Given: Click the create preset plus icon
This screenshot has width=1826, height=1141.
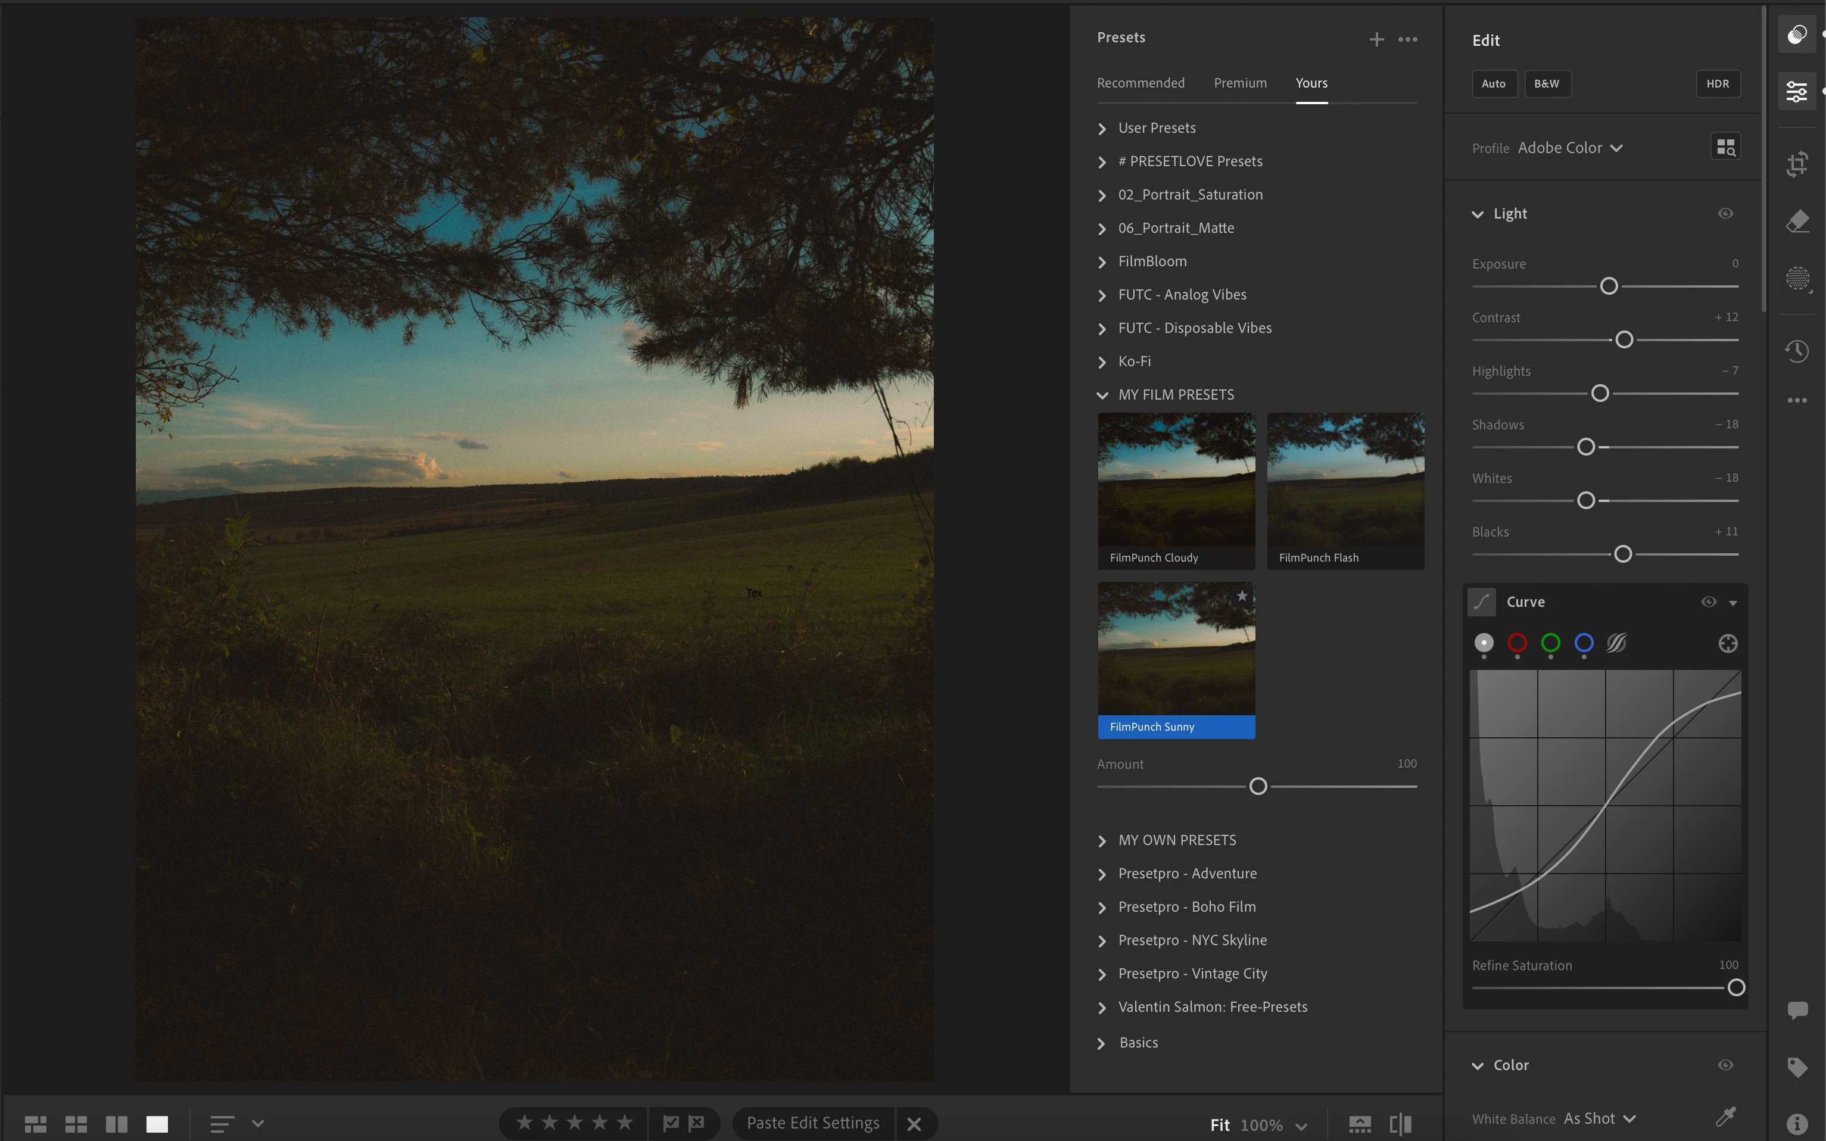Looking at the screenshot, I should (x=1376, y=39).
